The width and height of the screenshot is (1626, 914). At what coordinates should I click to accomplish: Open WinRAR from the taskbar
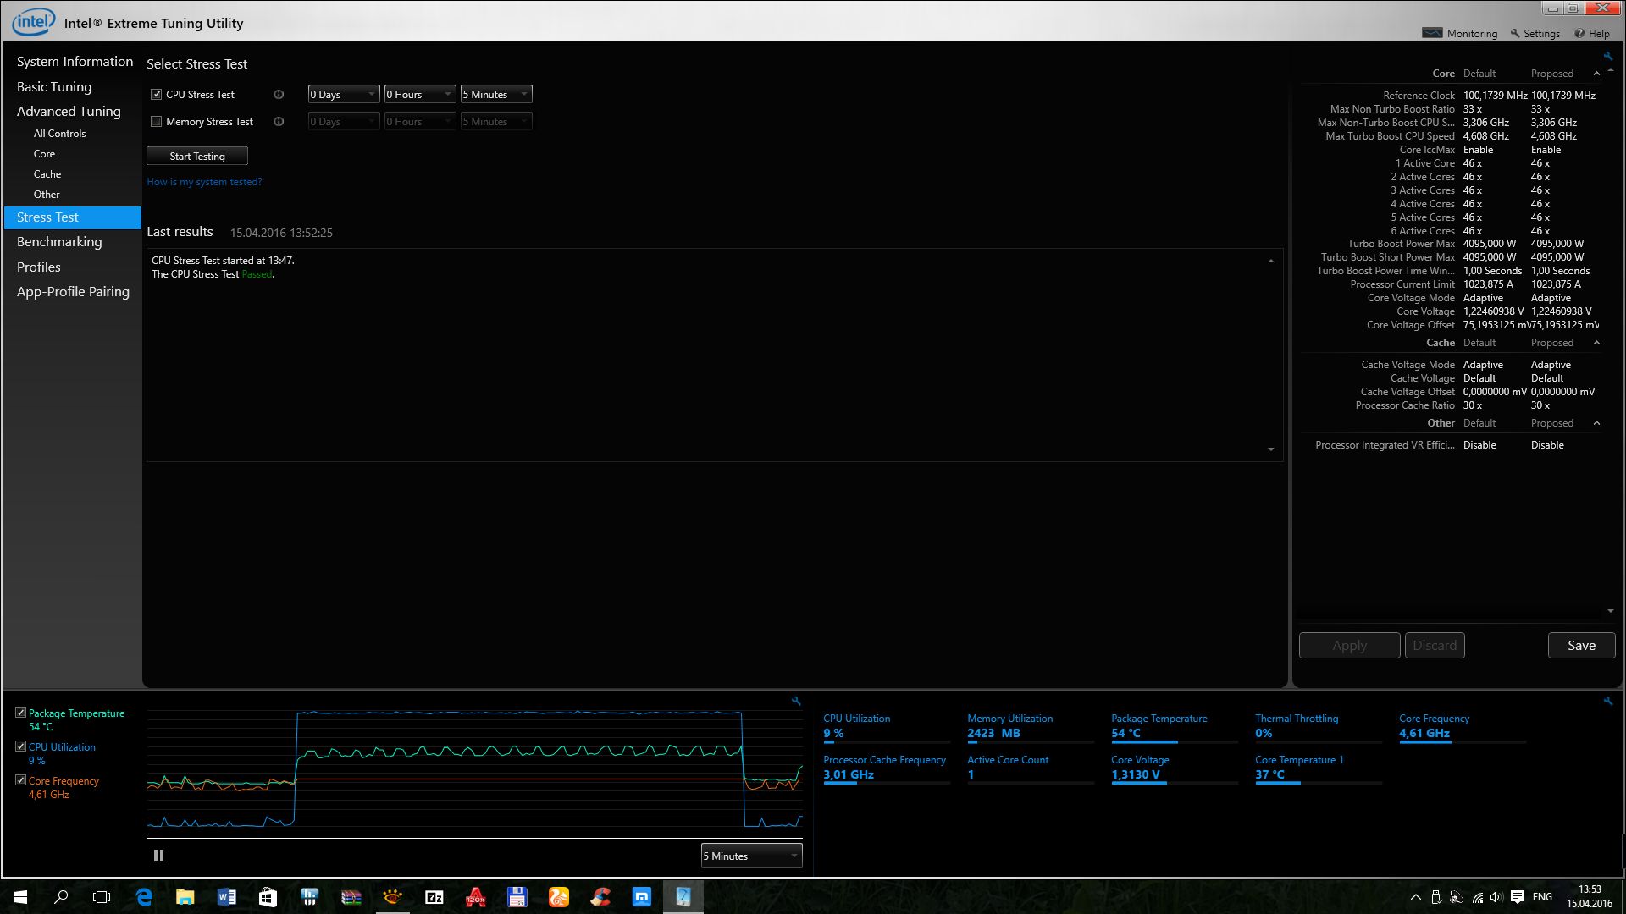[x=351, y=897]
